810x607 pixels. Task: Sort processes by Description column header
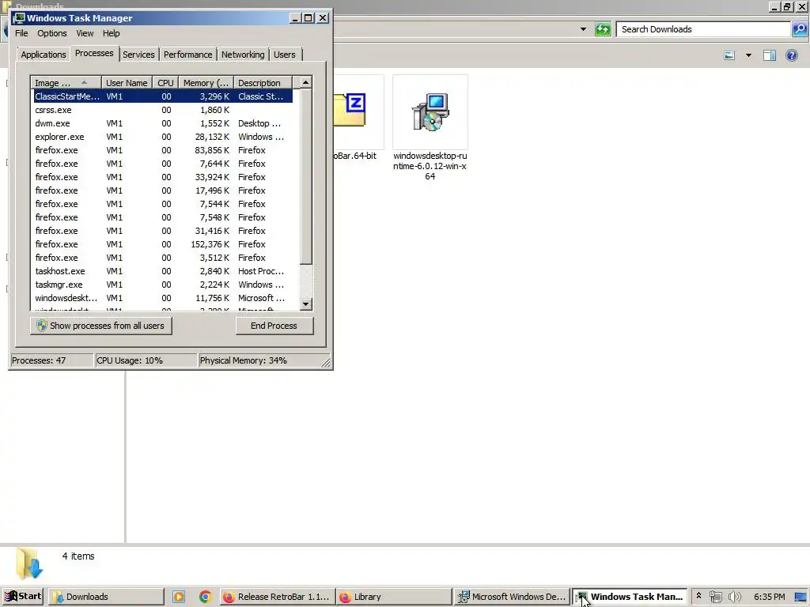pos(263,82)
